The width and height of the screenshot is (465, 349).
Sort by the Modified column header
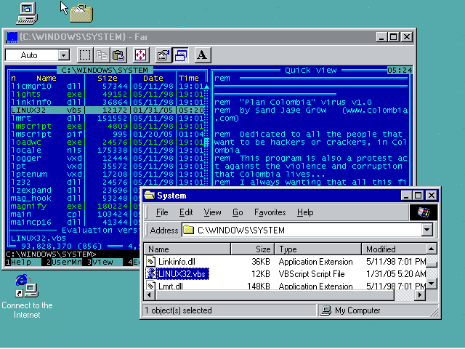click(x=394, y=249)
